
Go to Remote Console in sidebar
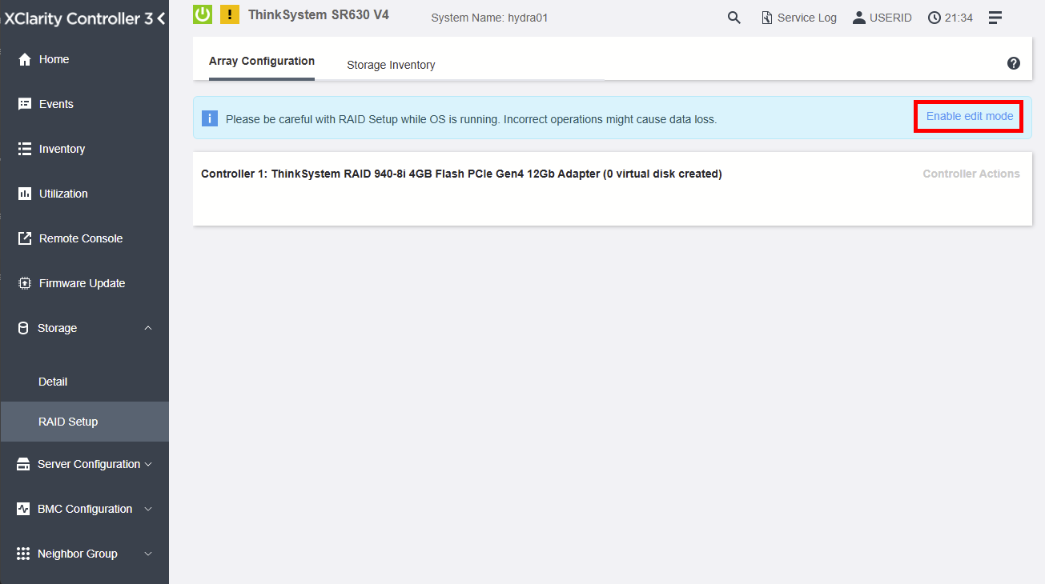[x=80, y=238]
